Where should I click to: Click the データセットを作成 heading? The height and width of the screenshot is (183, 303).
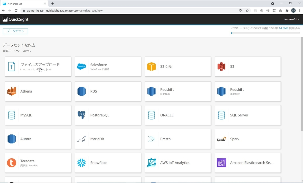(19, 45)
